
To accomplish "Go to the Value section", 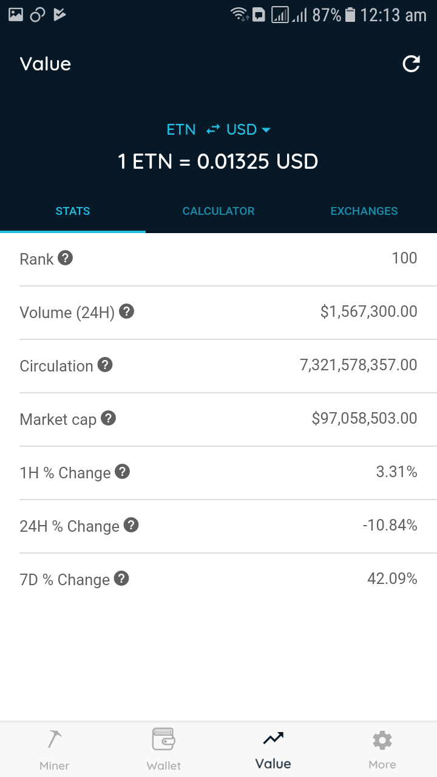I will 273,750.
